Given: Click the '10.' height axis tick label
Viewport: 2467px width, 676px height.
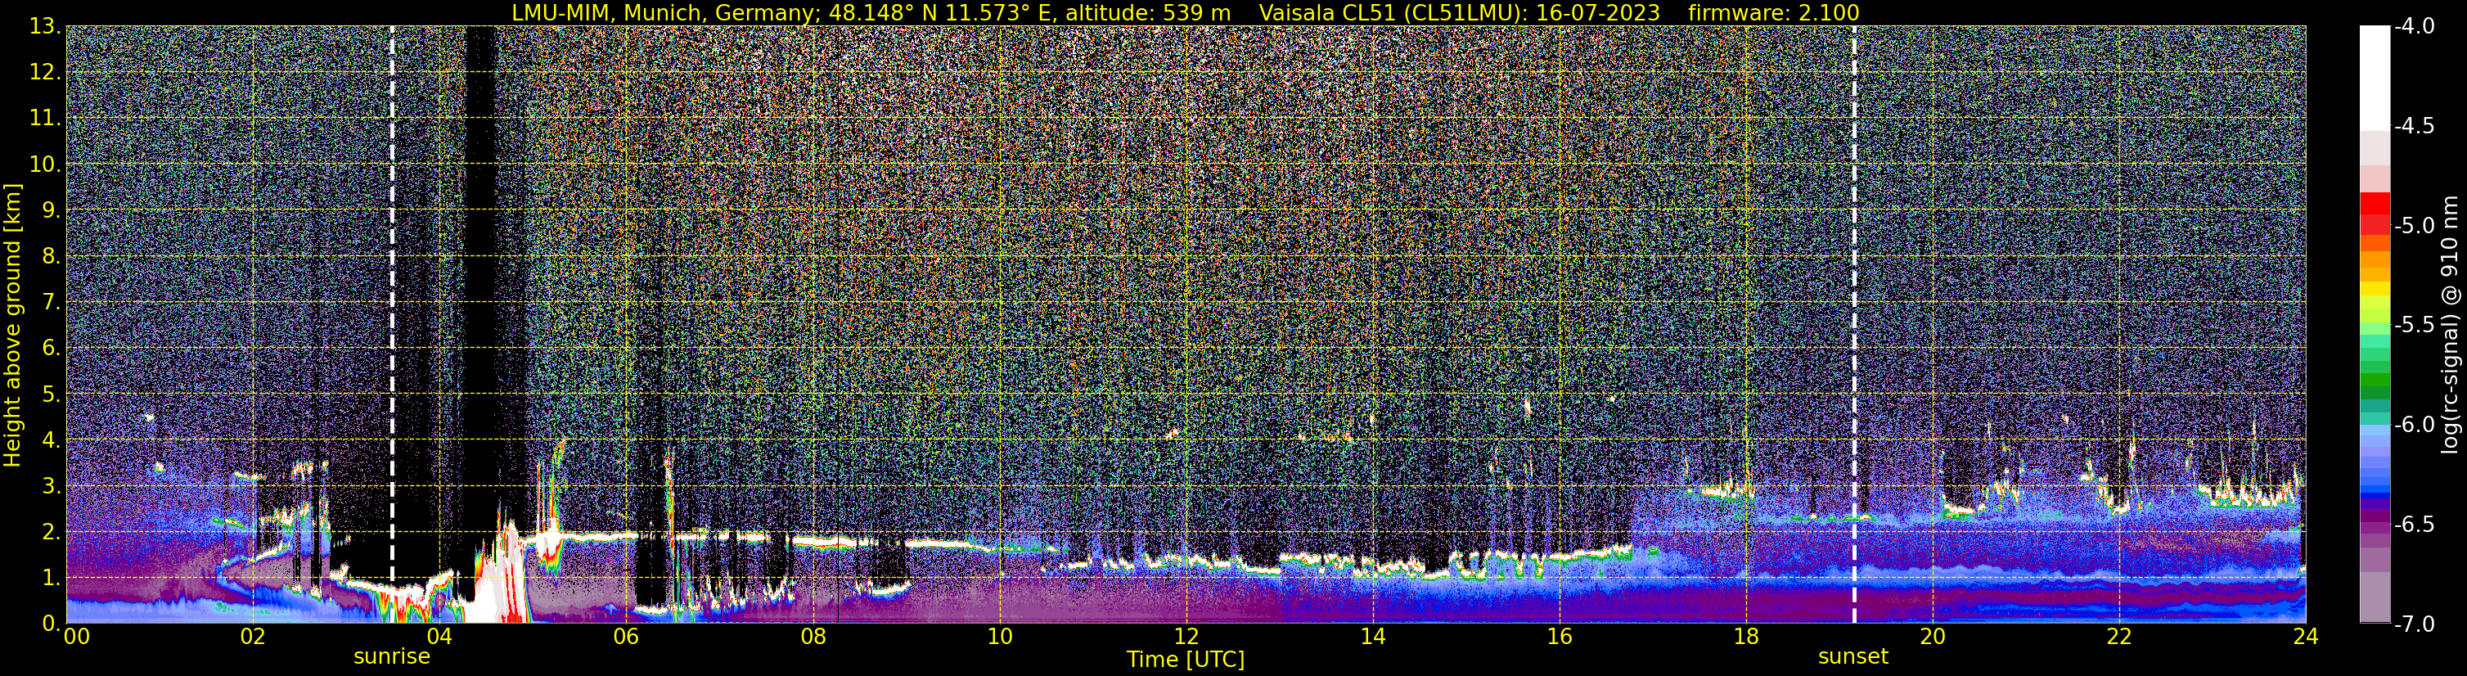Looking at the screenshot, I should tap(46, 164).
